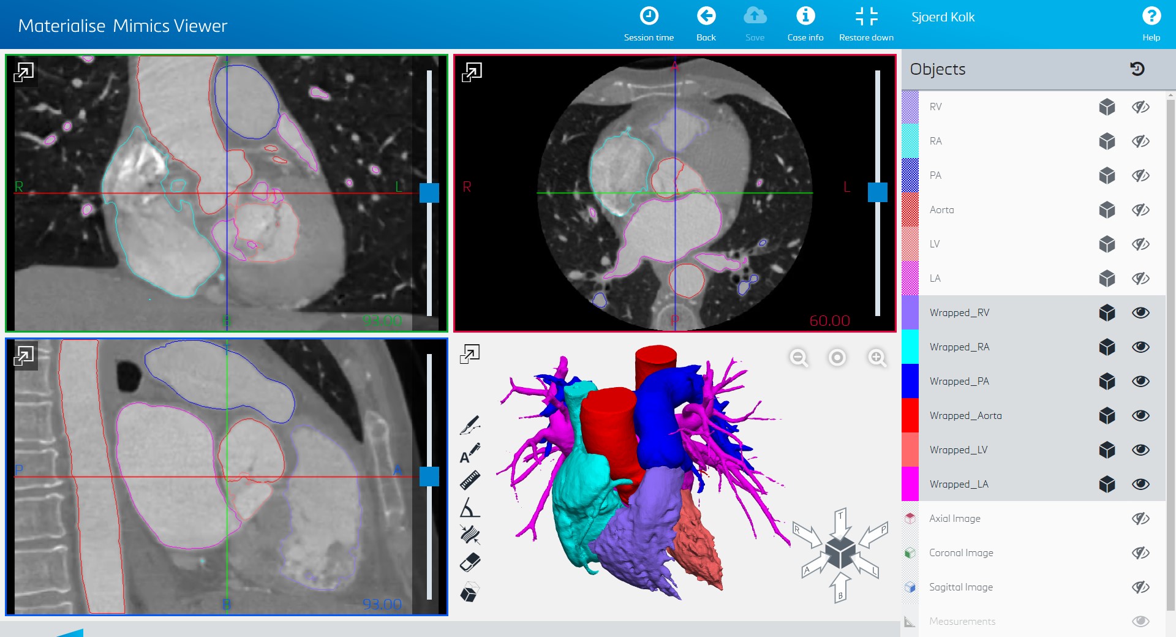Select the Wrapped_LV object row

pyautogui.click(x=1033, y=450)
